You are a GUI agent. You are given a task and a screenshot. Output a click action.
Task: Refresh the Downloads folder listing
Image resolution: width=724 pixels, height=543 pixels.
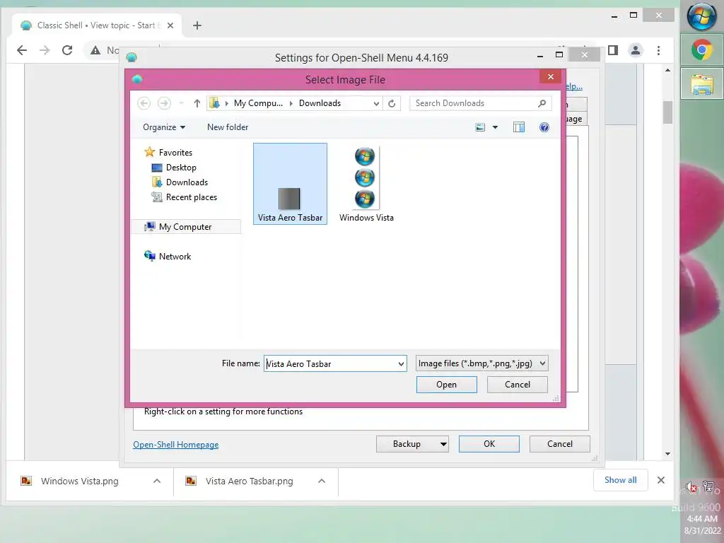tap(392, 103)
